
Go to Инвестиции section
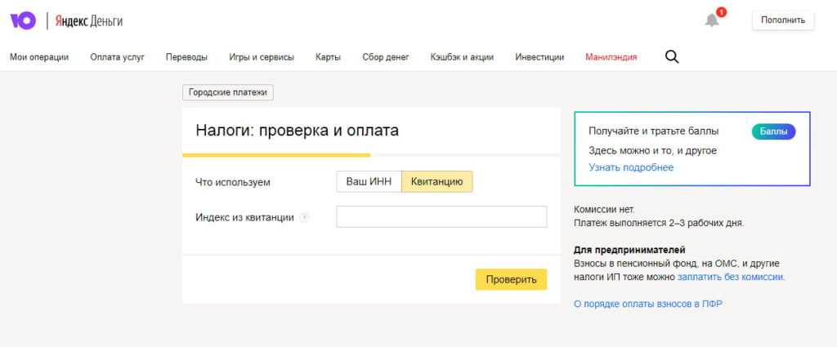(x=539, y=57)
